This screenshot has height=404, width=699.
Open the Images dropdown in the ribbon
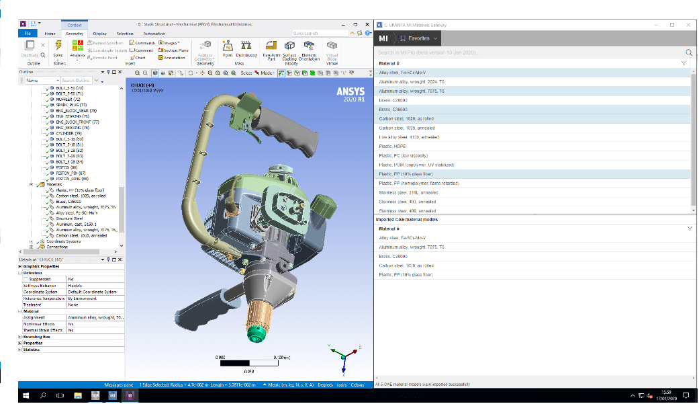(169, 43)
